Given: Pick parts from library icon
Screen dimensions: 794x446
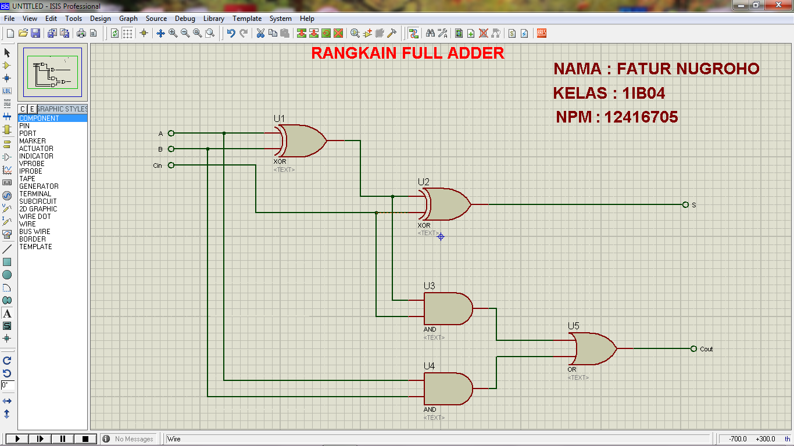Looking at the screenshot, I should coord(355,33).
